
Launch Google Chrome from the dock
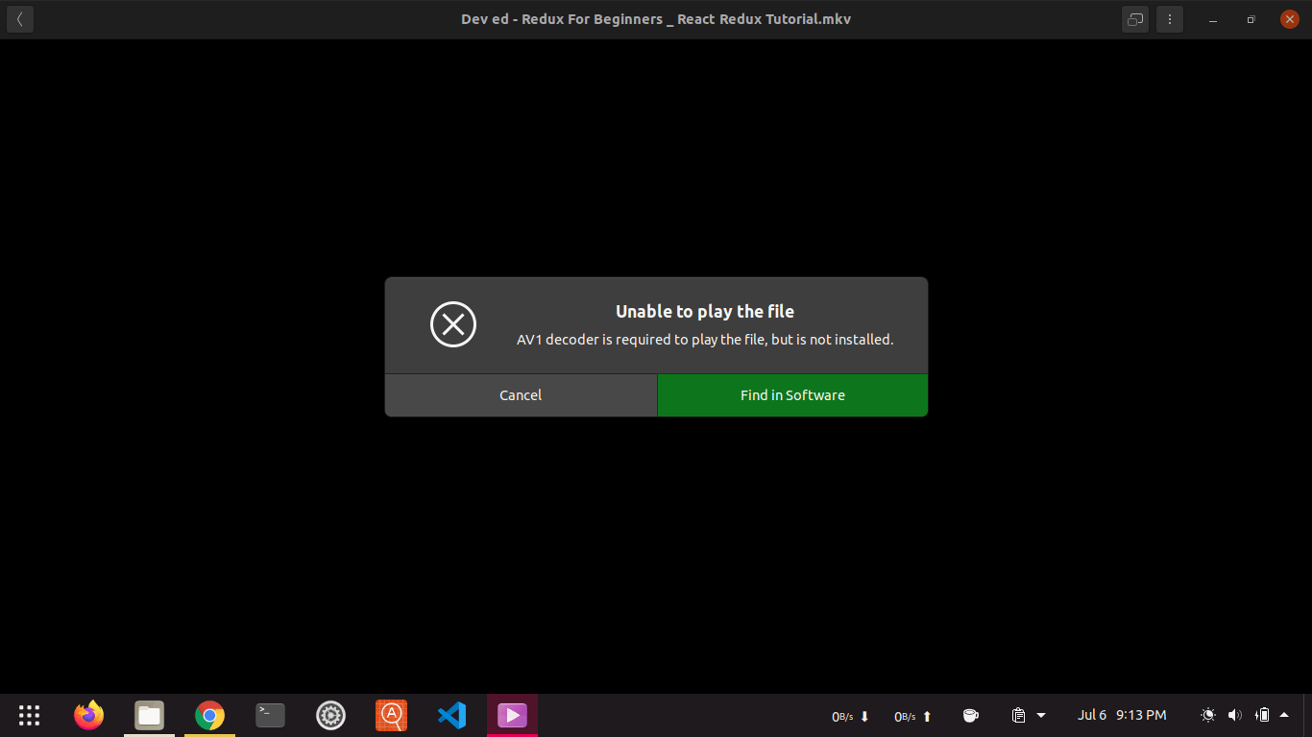[209, 715]
